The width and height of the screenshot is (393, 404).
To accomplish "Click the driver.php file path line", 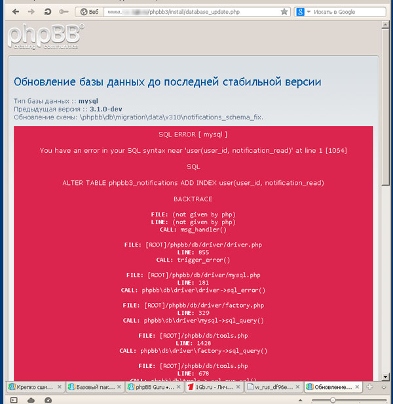I will point(193,245).
